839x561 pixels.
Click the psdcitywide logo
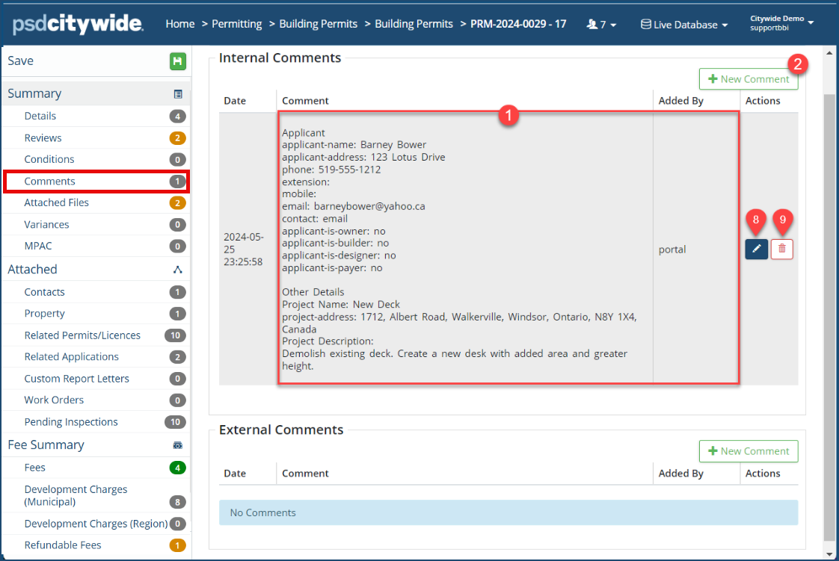78,24
